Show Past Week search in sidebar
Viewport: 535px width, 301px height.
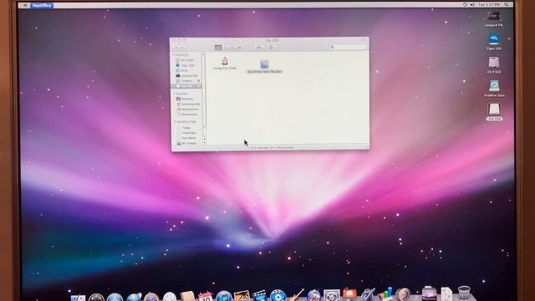point(187,138)
